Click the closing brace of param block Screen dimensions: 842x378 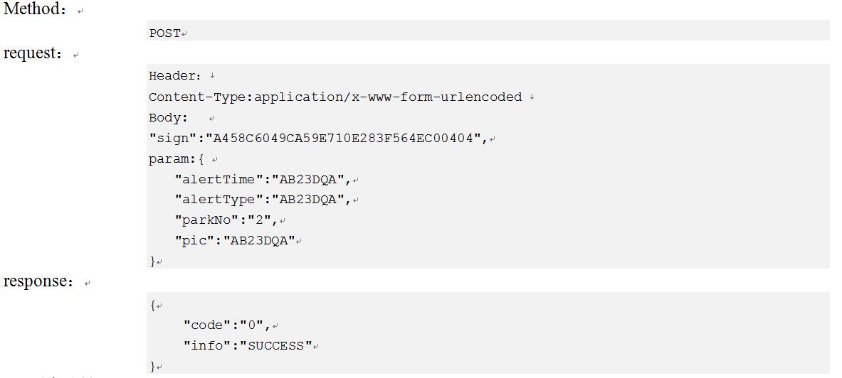(x=152, y=261)
